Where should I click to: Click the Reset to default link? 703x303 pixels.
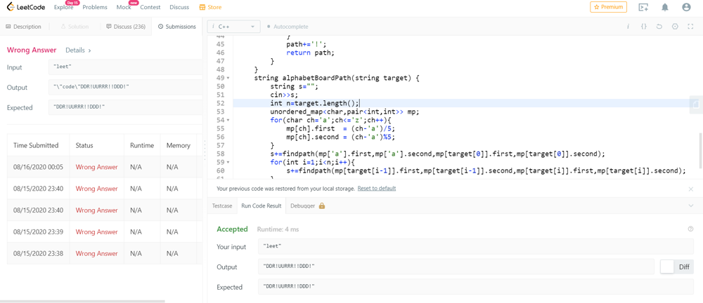pyautogui.click(x=376, y=189)
